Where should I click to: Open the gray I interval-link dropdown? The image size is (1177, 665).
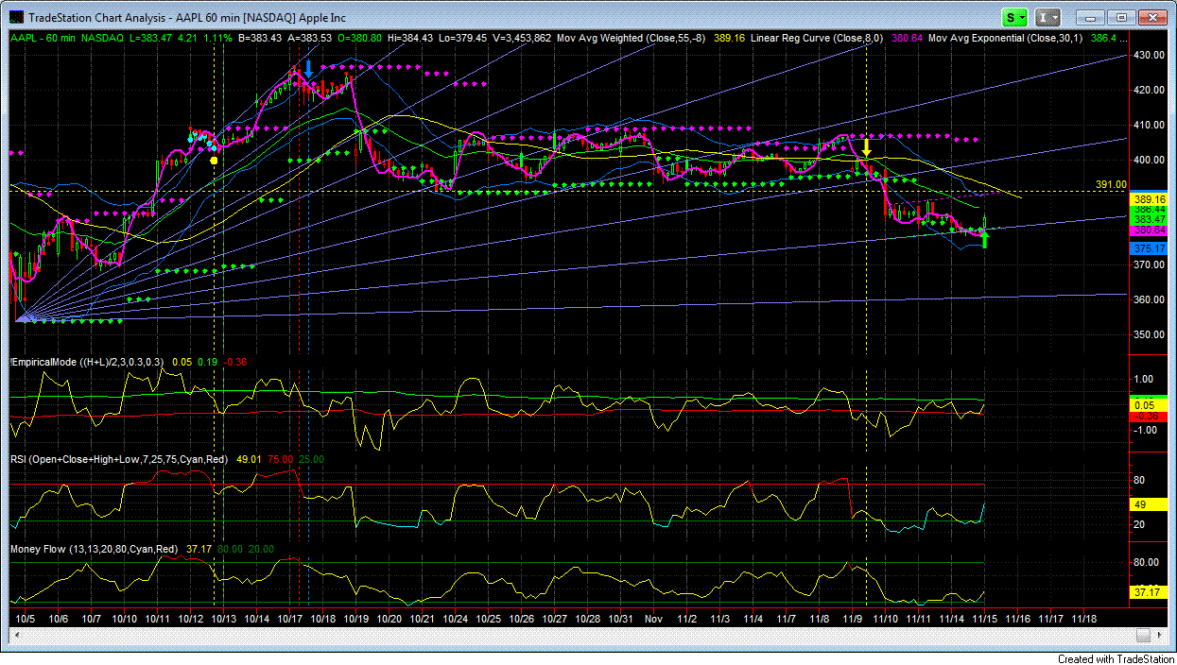point(1047,17)
